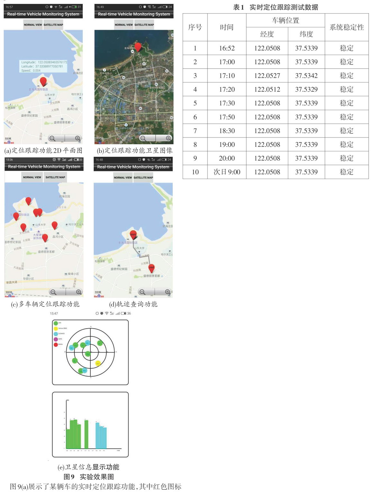Click the tallest isolated green signal bar
The width and height of the screenshot is (386, 500).
tap(86, 434)
